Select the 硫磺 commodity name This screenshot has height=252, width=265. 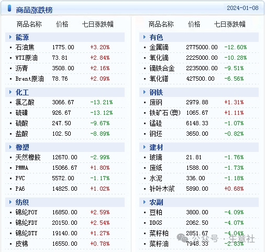21,113
